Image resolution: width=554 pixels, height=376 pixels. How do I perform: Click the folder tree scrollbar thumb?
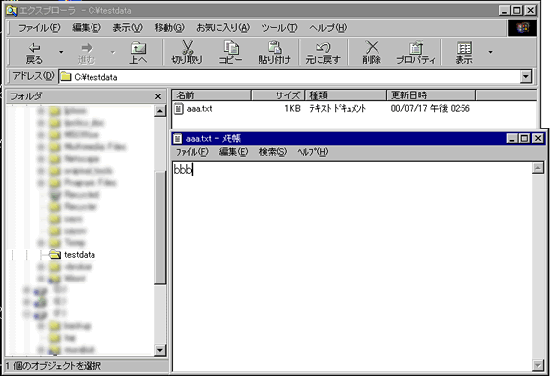160,228
